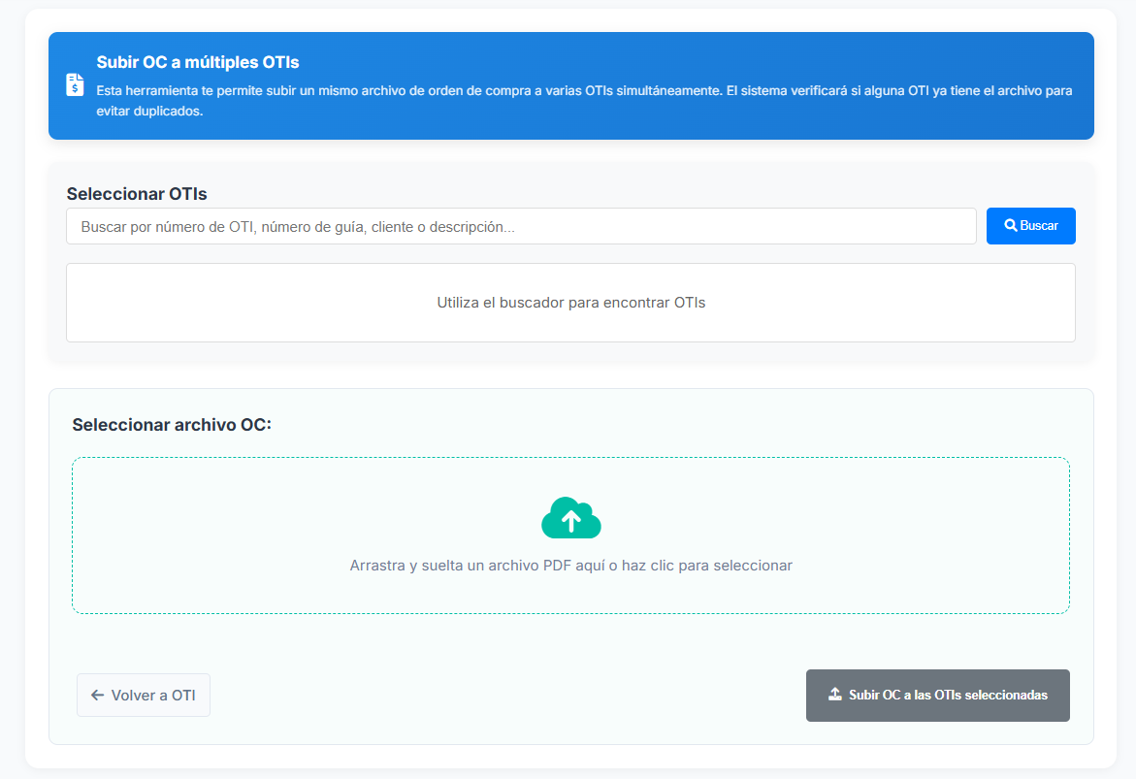This screenshot has width=1136, height=779.
Task: Click the 'Buscar por número de OTI' placeholder text
Action: coord(298,226)
